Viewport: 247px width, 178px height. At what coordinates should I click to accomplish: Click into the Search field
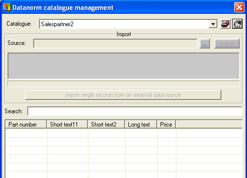pyautogui.click(x=135, y=111)
